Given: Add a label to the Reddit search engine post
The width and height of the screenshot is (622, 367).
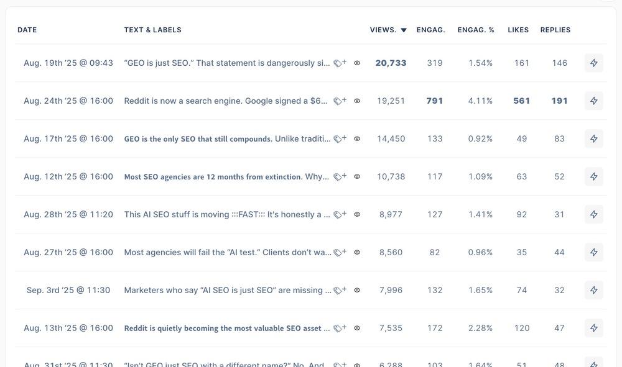Looking at the screenshot, I should point(340,101).
